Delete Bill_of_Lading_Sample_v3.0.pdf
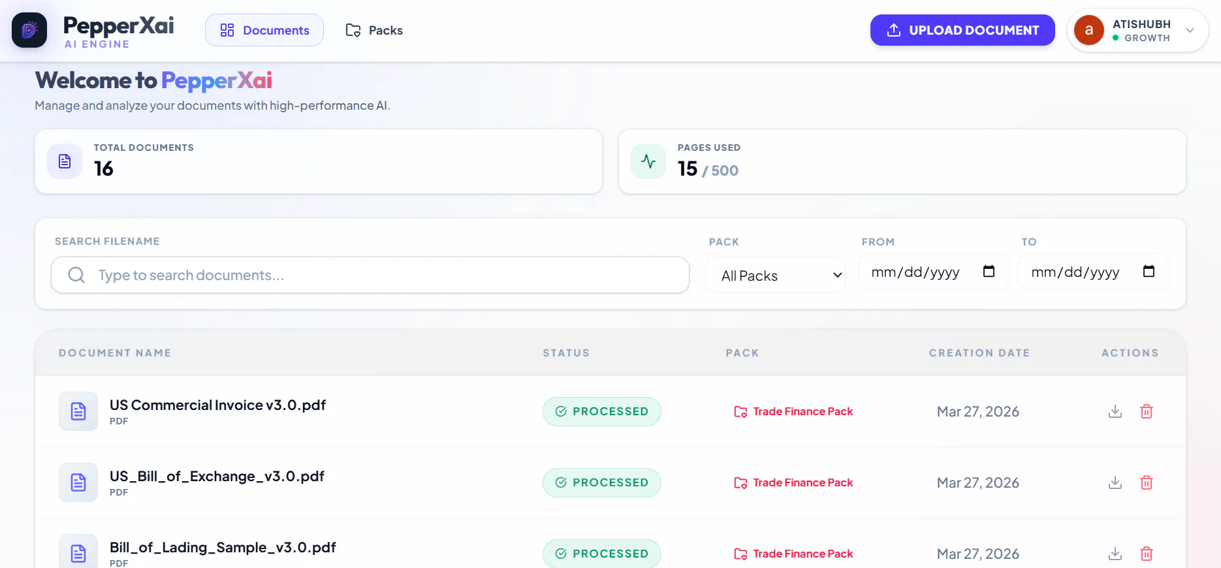This screenshot has height=568, width=1221. pyautogui.click(x=1147, y=554)
